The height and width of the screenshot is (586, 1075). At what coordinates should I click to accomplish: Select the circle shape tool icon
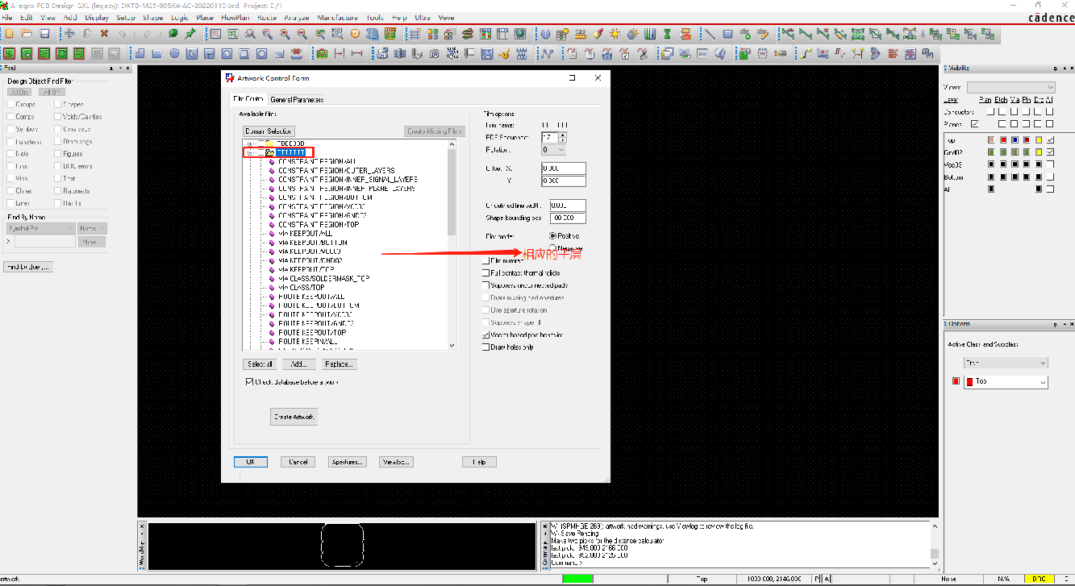click(174, 53)
